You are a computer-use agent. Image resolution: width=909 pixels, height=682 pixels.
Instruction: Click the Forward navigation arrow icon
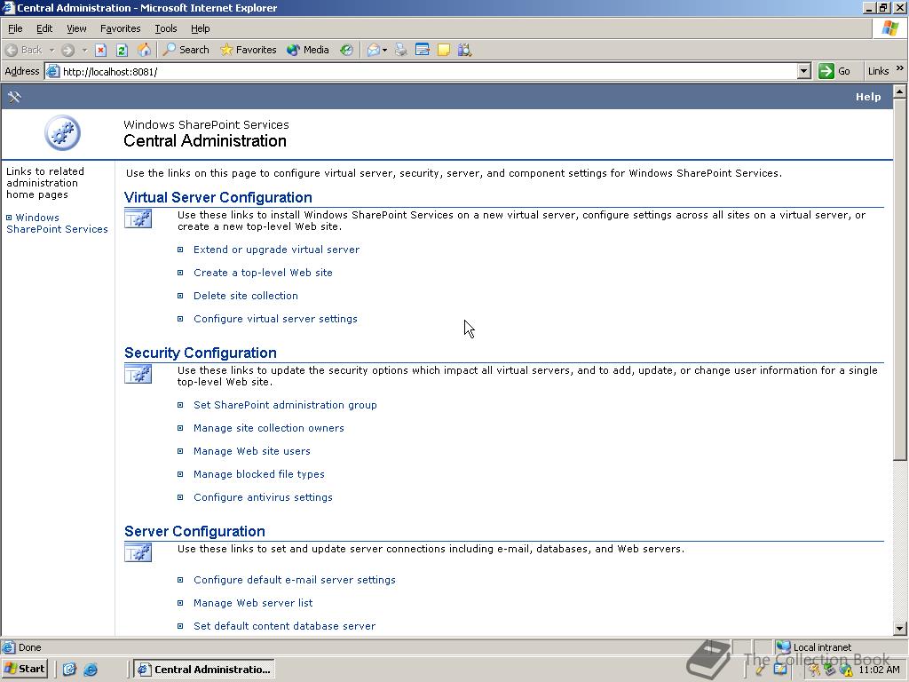(x=67, y=50)
